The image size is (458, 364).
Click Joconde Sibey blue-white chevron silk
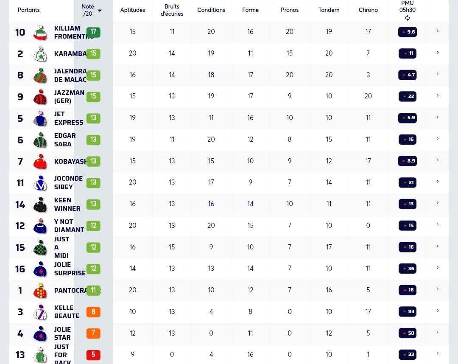[40, 183]
